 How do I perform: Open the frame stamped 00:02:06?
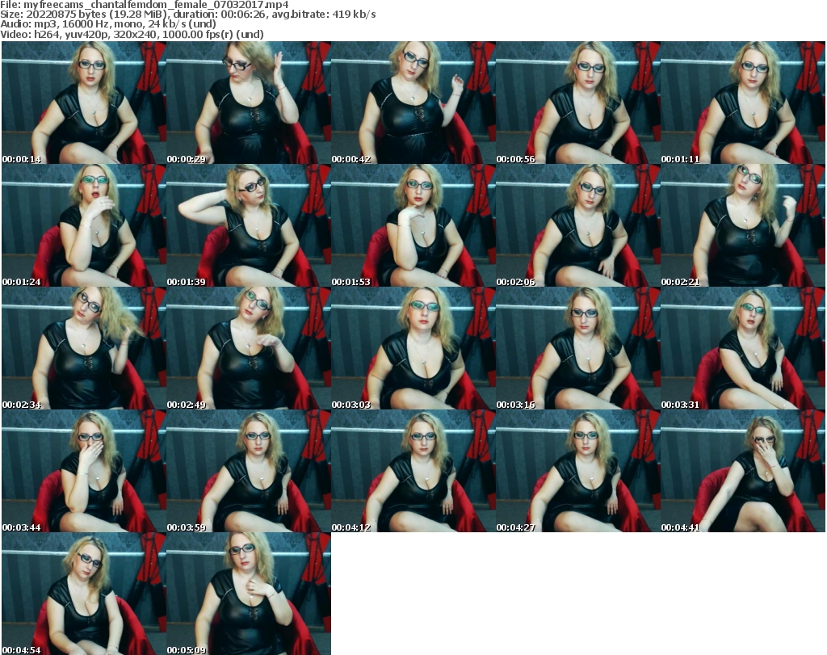pos(578,225)
